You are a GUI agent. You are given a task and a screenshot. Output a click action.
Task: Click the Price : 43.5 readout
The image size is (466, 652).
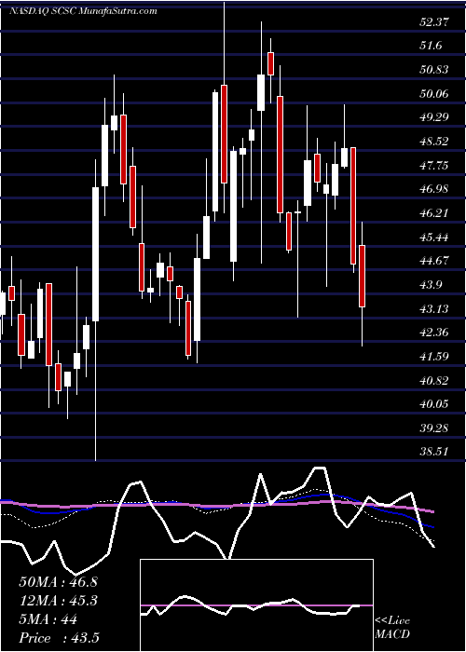(59, 638)
